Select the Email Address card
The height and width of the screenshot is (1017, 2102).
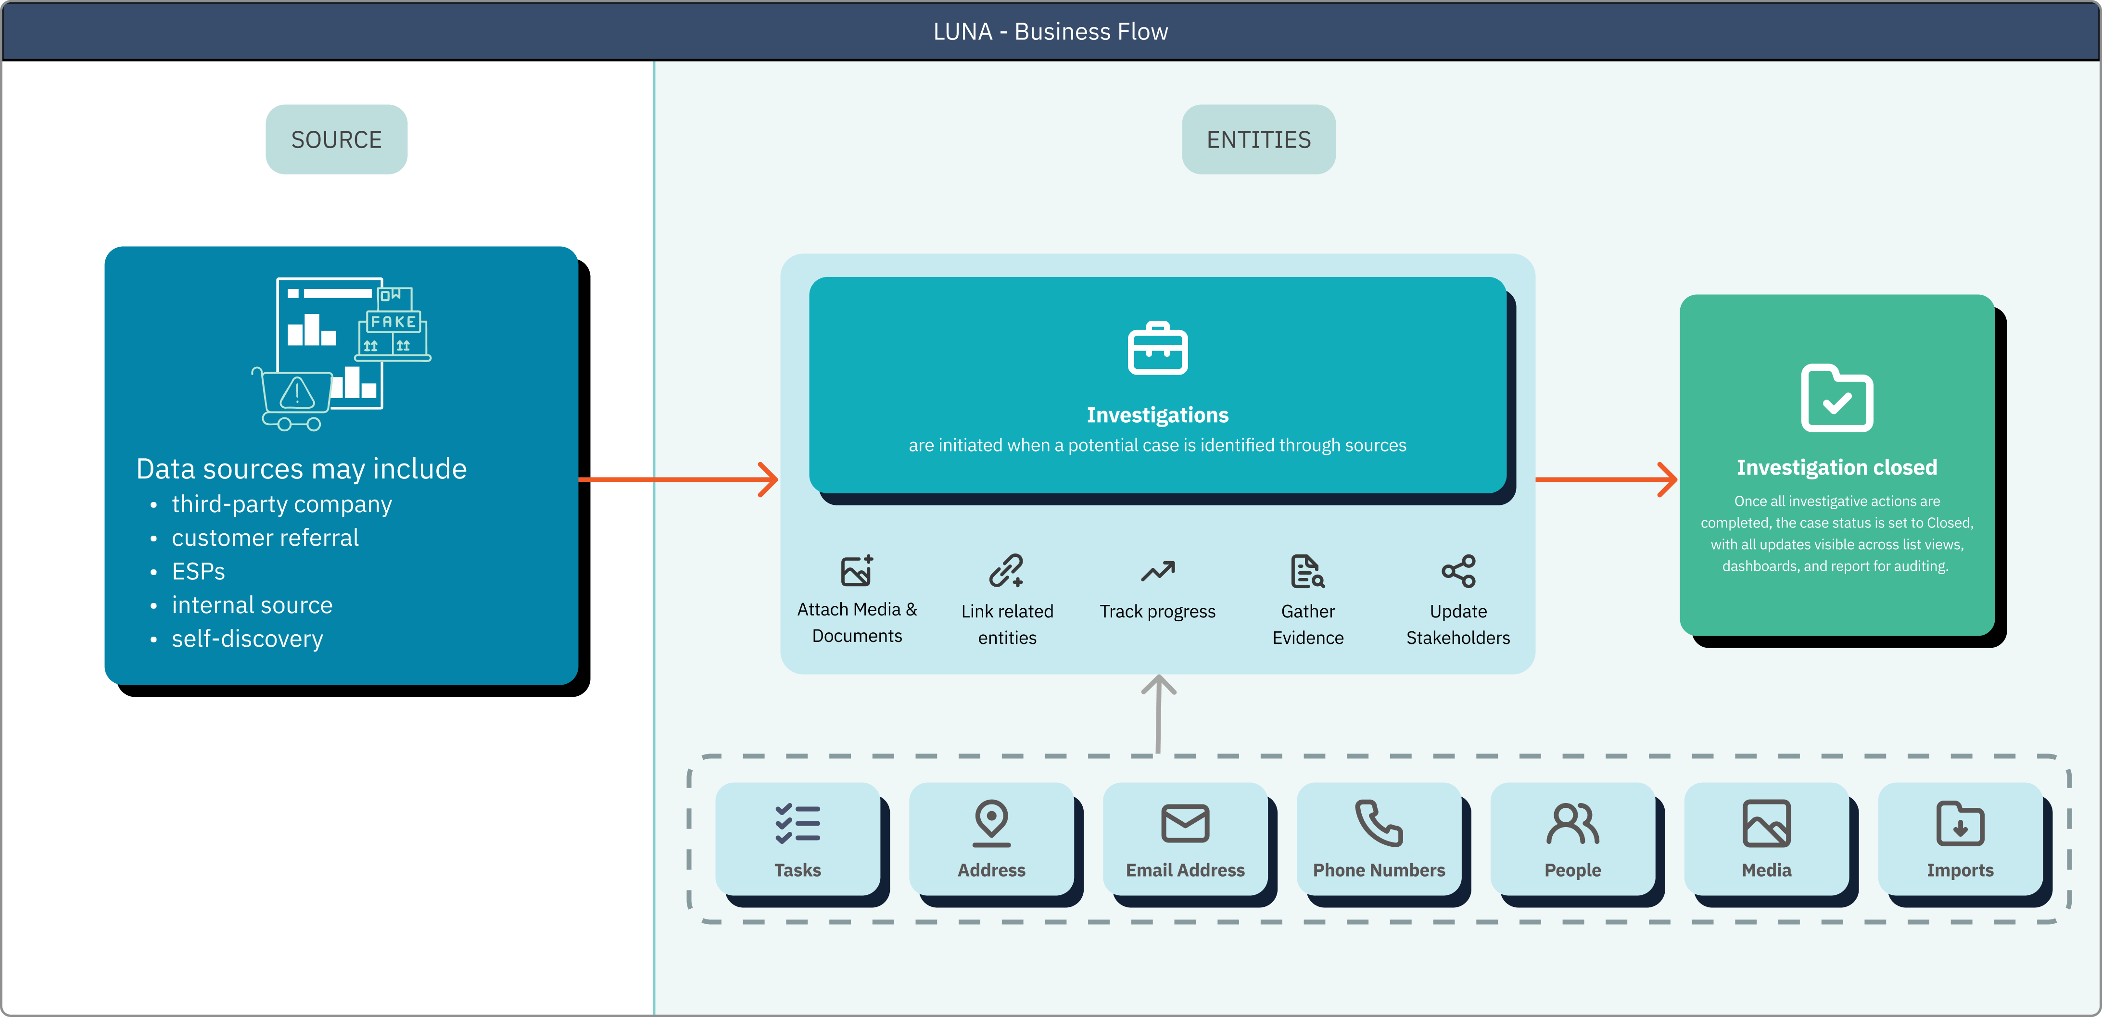click(1185, 839)
